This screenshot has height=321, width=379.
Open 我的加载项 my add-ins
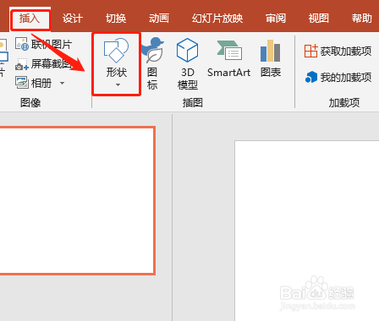[x=338, y=77]
